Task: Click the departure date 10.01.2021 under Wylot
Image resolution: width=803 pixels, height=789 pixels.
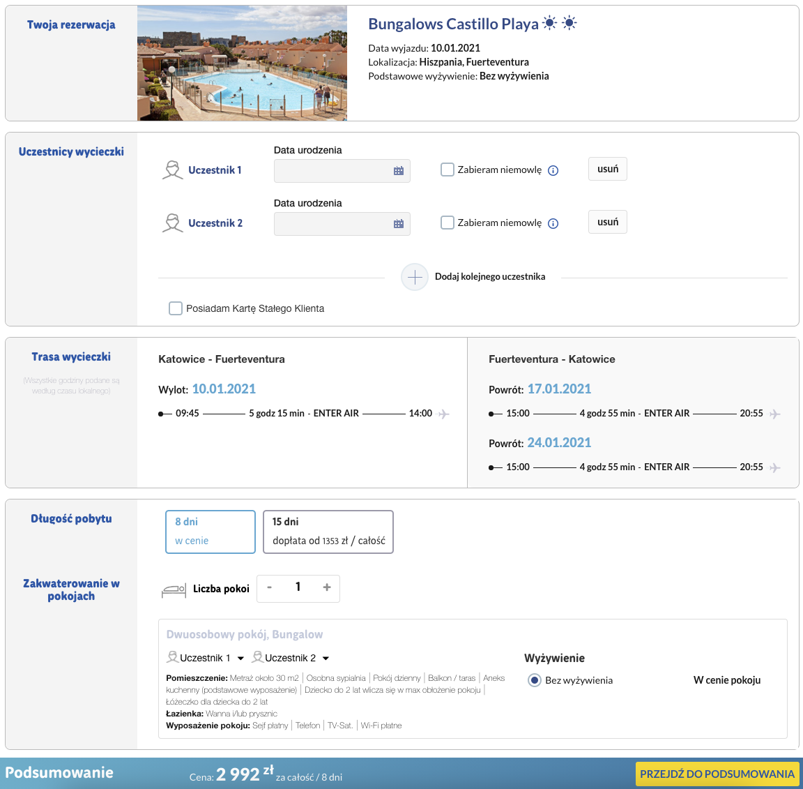Action: [x=224, y=389]
